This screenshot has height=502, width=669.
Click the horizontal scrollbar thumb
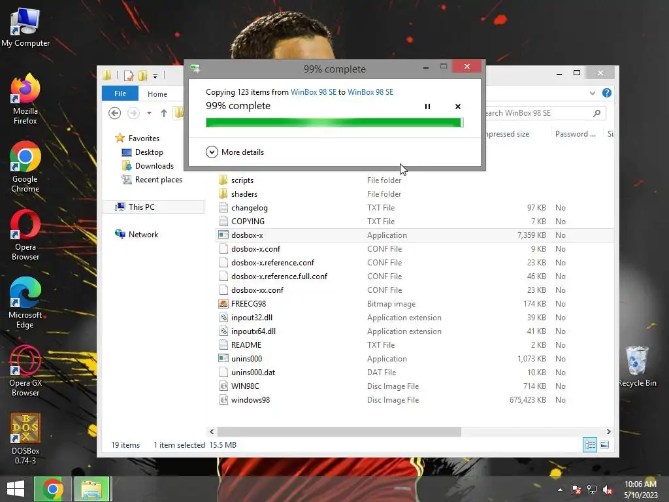pyautogui.click(x=339, y=431)
